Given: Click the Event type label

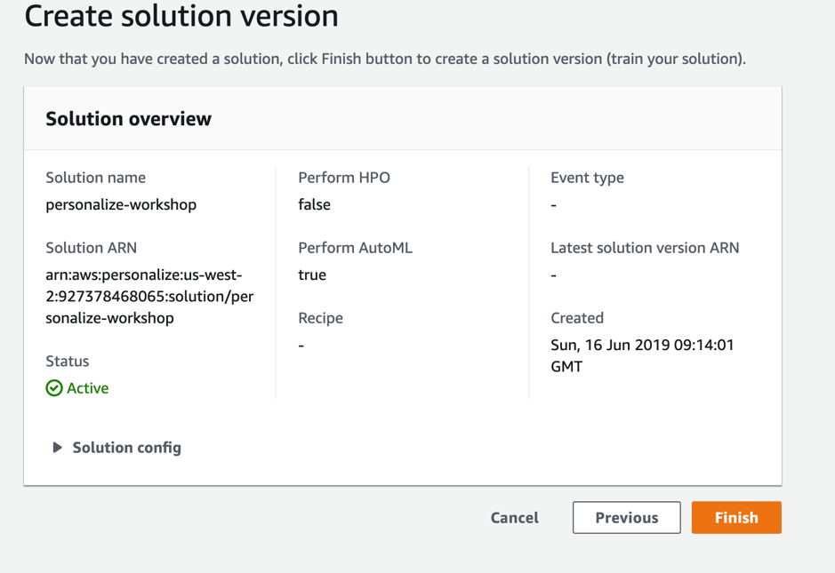Looking at the screenshot, I should tap(587, 178).
